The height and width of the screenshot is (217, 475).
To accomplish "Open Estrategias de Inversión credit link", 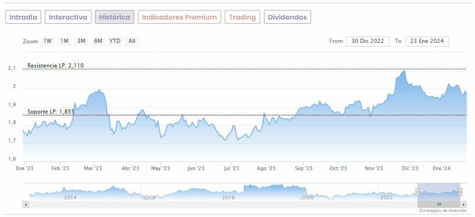I will pos(443,211).
